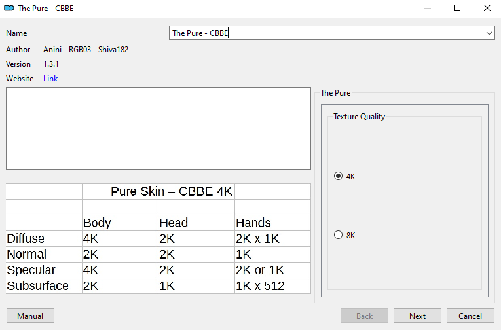This screenshot has height=330, width=501.
Task: Click the Texture Quality group label
Action: click(x=359, y=117)
